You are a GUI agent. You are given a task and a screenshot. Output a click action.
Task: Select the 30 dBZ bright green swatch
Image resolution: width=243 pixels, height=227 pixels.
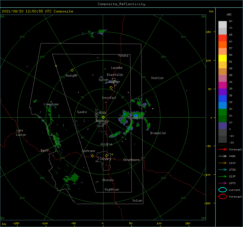point(222,112)
